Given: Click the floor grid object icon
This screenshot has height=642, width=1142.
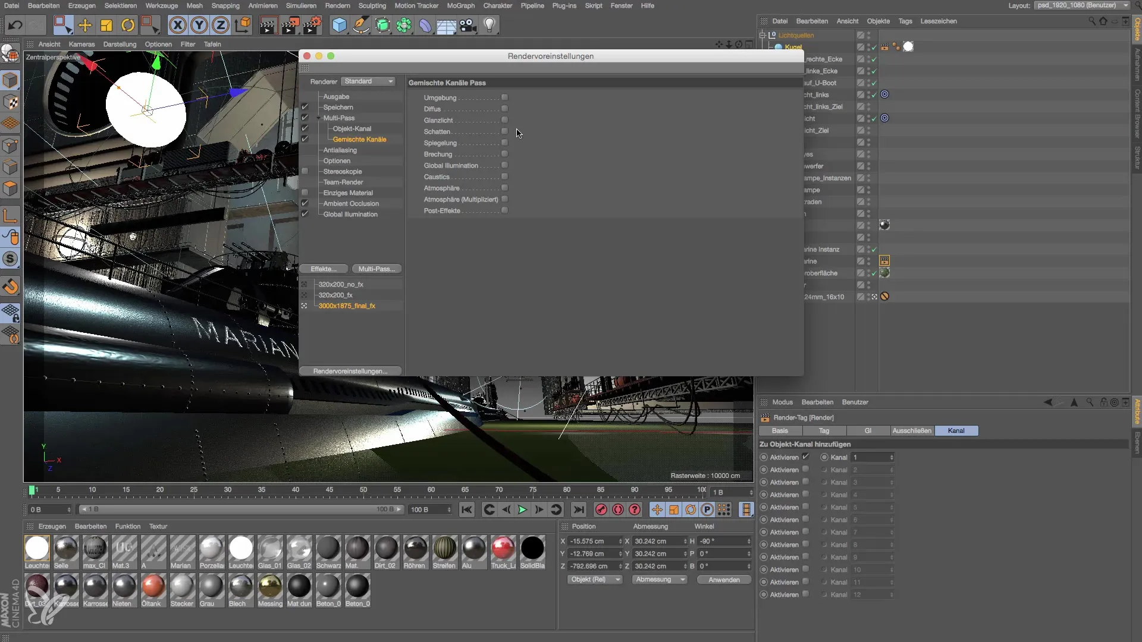Looking at the screenshot, I should click(x=446, y=25).
